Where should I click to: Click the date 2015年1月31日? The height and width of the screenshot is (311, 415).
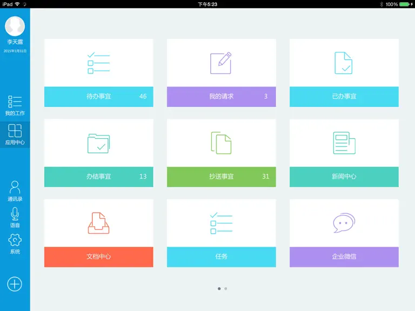tap(15, 51)
